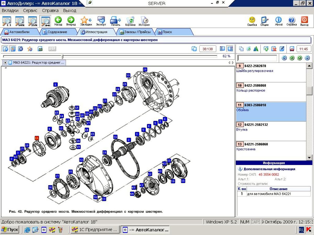Click the green-blue letter A icon

click(256, 49)
